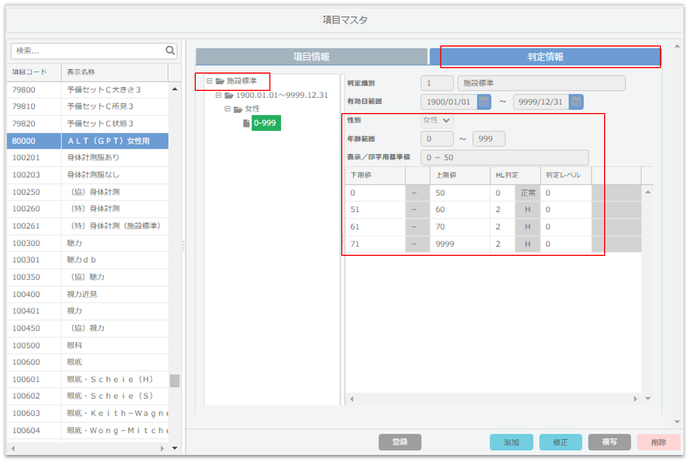This screenshot has height=462, width=689.
Task: Click the 追加 button
Action: pyautogui.click(x=511, y=442)
